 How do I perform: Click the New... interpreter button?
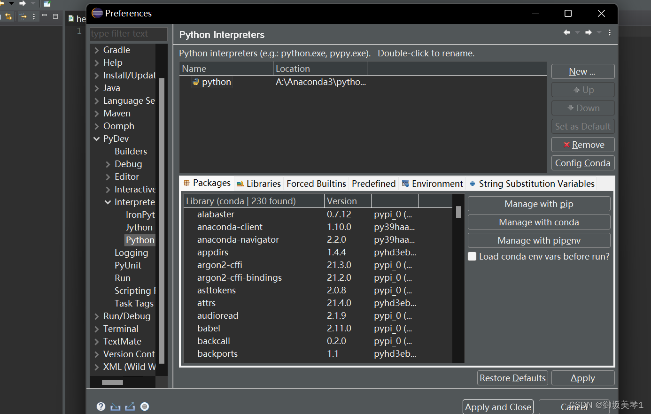point(583,71)
